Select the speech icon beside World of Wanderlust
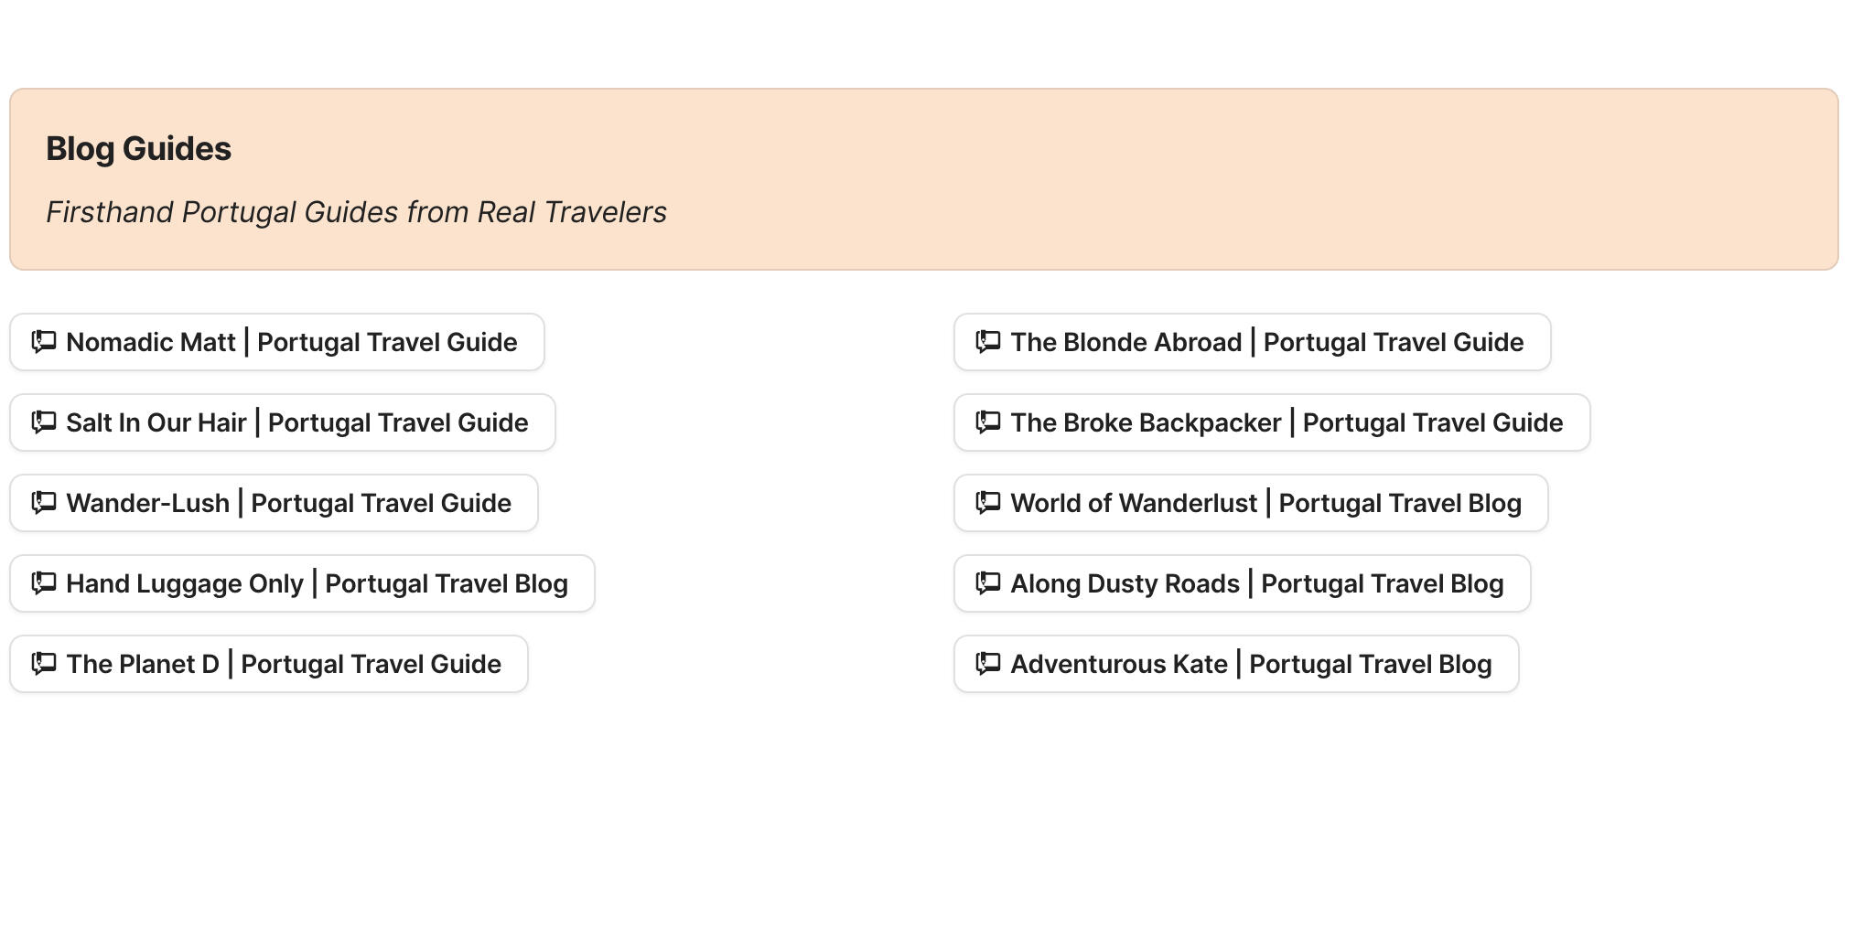Viewport: 1852px width, 940px height. tap(986, 503)
